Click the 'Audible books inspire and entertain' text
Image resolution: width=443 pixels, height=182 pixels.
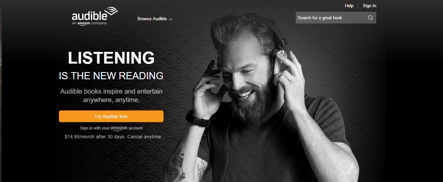point(111,91)
